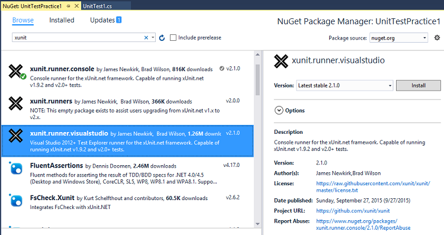Expand the Options section
The width and height of the screenshot is (444, 235).
(x=279, y=111)
